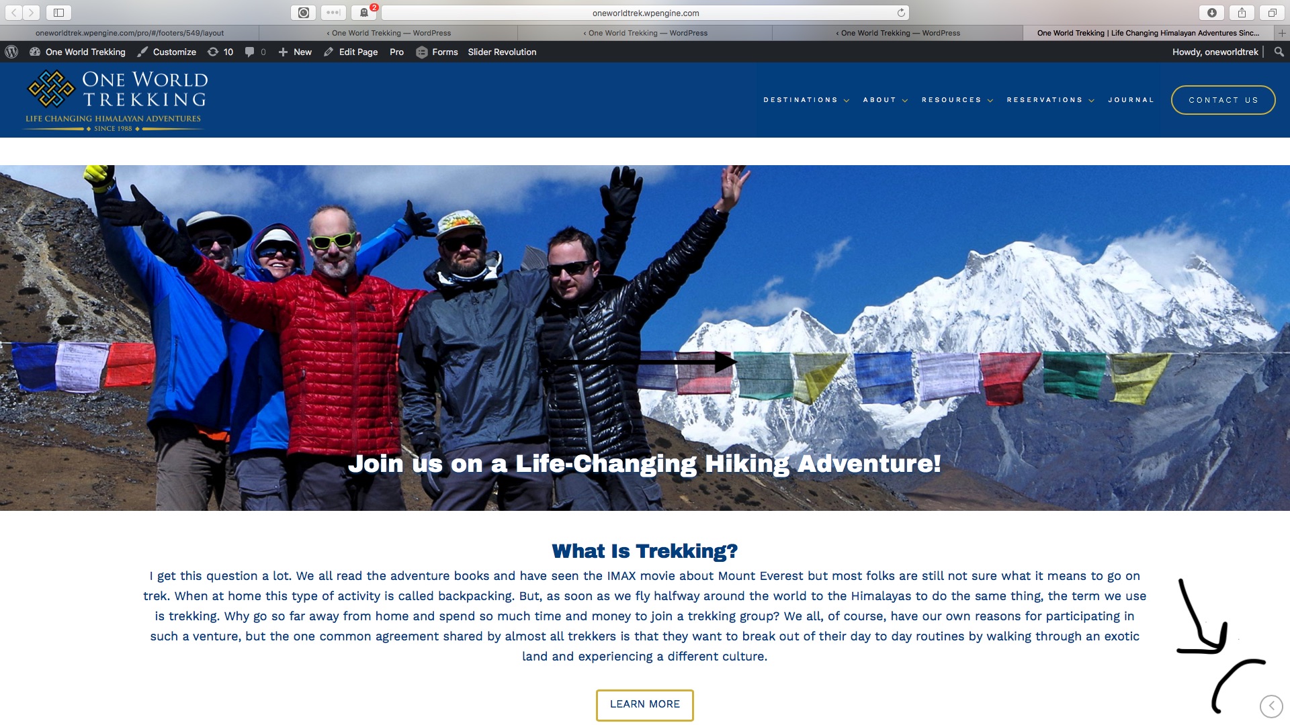Click the Learn More button
This screenshot has width=1290, height=725.
pos(644,705)
